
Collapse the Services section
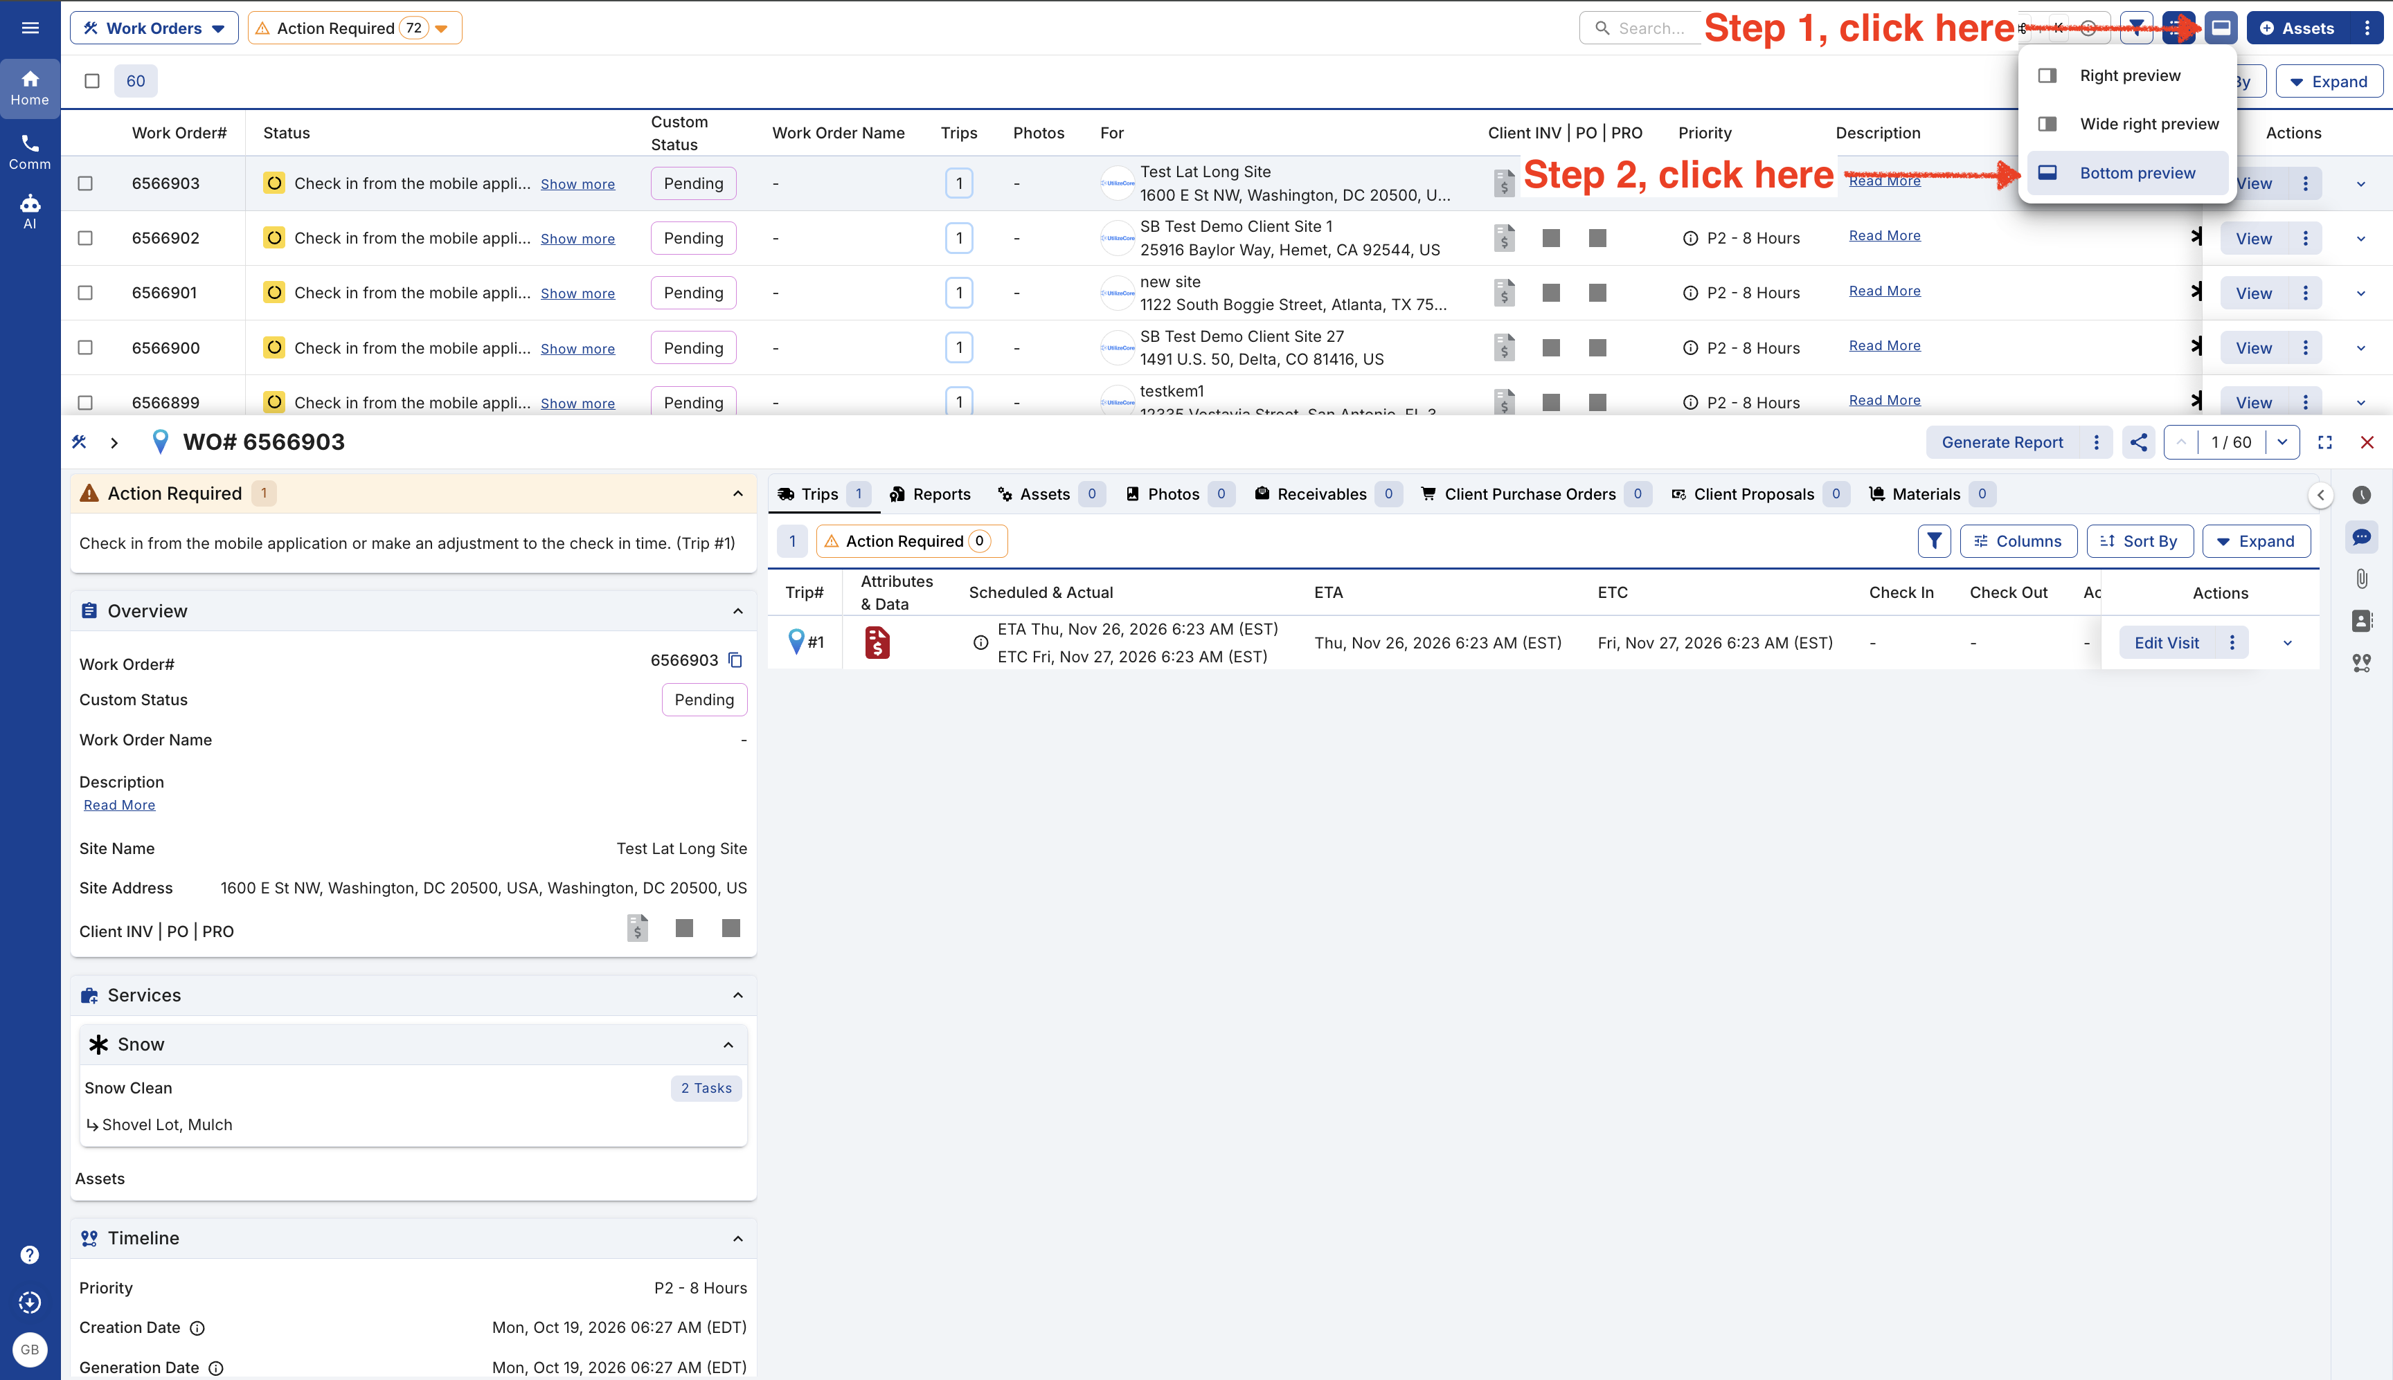737,995
